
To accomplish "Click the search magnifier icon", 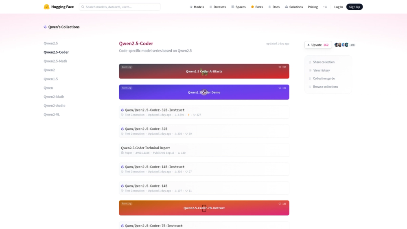I will (x=83, y=7).
